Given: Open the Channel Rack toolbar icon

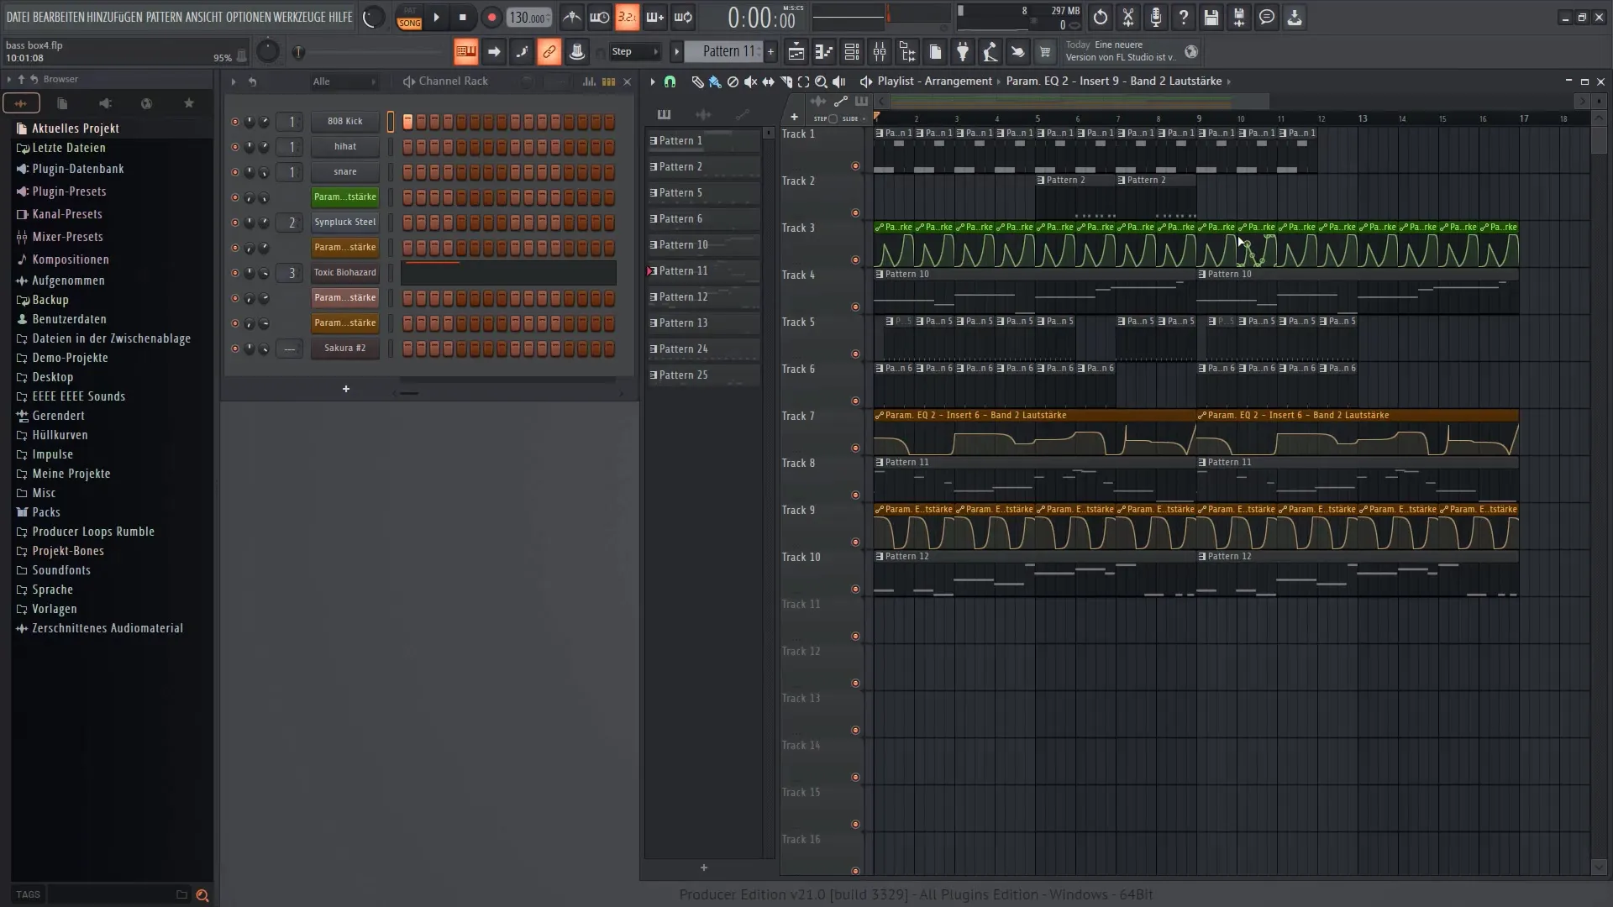Looking at the screenshot, I should point(852,52).
